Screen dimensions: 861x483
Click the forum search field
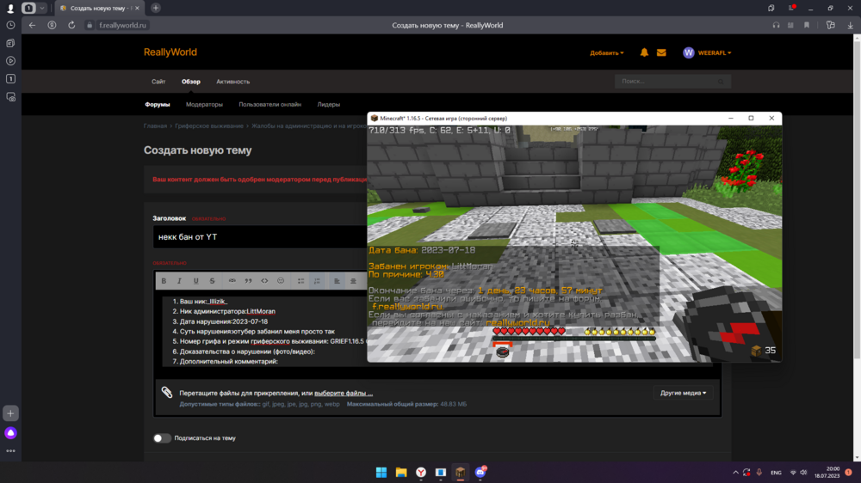coord(672,81)
